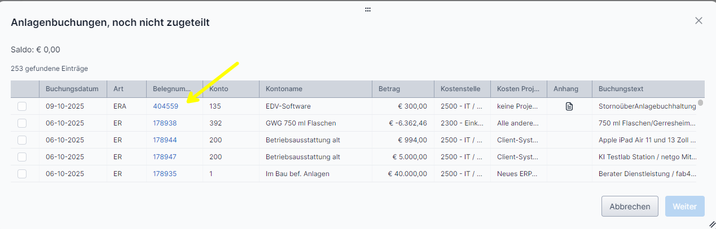Select checkbox for GWG 750 ml Flaschen row
The width and height of the screenshot is (716, 229).
tap(22, 123)
